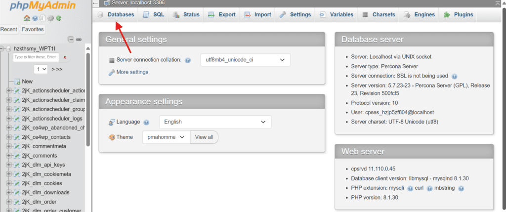Expand the 2jK_actionscheduler_claims table node
The width and height of the screenshot is (506, 212).
pos(9,100)
